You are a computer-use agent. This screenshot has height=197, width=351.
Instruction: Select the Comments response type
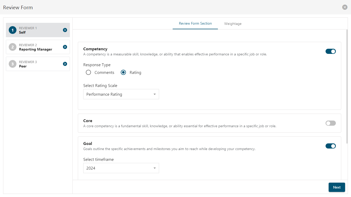[88, 72]
